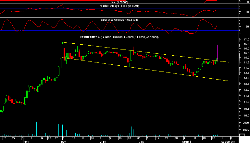Image resolution: width=250 pixels, height=143 pixels.
Task: Click the 14.5 price axis label
Action: tap(246, 62)
